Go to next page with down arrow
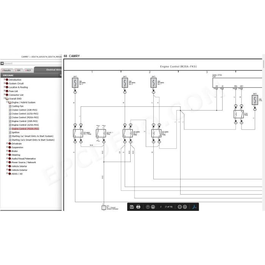Screen dimensions: 265x265 pos(153,207)
